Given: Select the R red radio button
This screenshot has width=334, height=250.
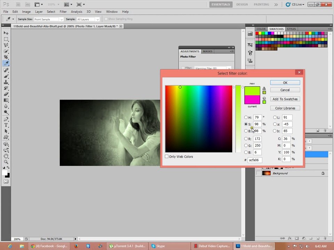Looking at the screenshot, I should (x=246, y=139).
